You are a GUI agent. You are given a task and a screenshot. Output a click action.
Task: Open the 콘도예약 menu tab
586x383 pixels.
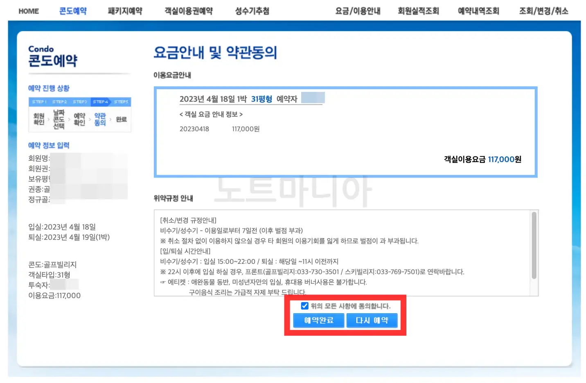72,11
